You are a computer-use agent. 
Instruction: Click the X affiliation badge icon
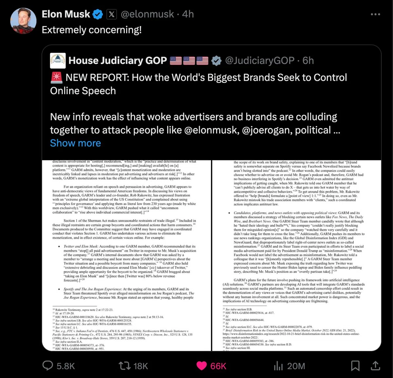112,14
